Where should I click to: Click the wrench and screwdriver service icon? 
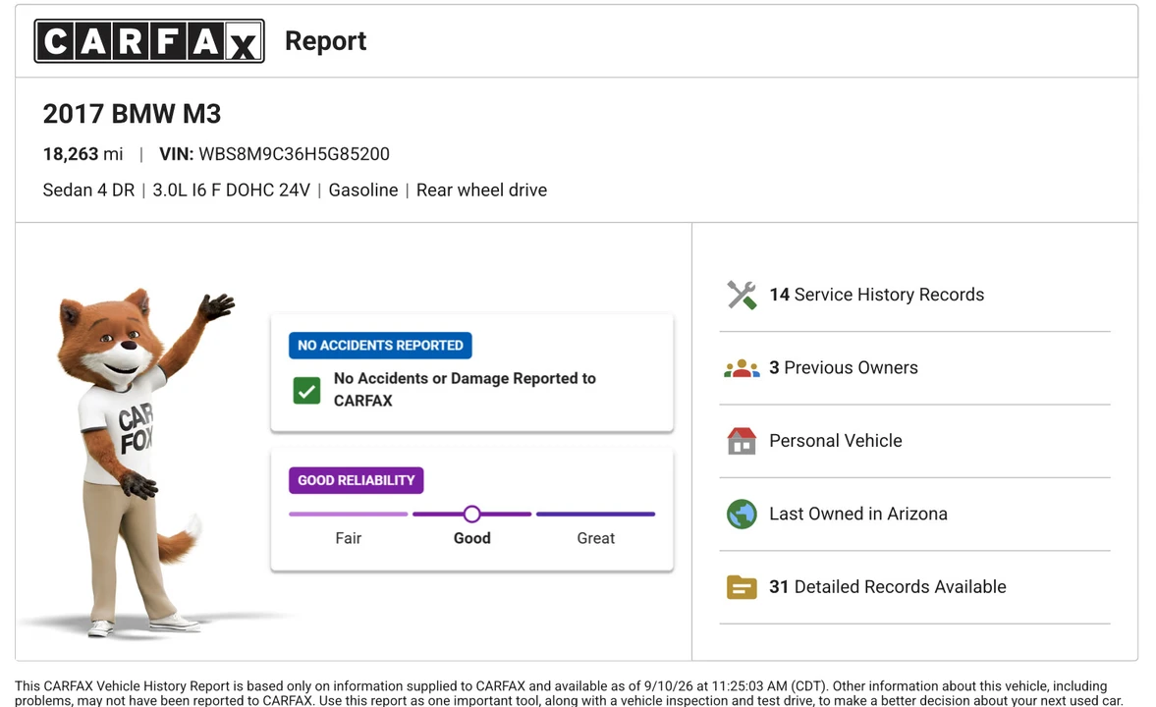coord(742,295)
